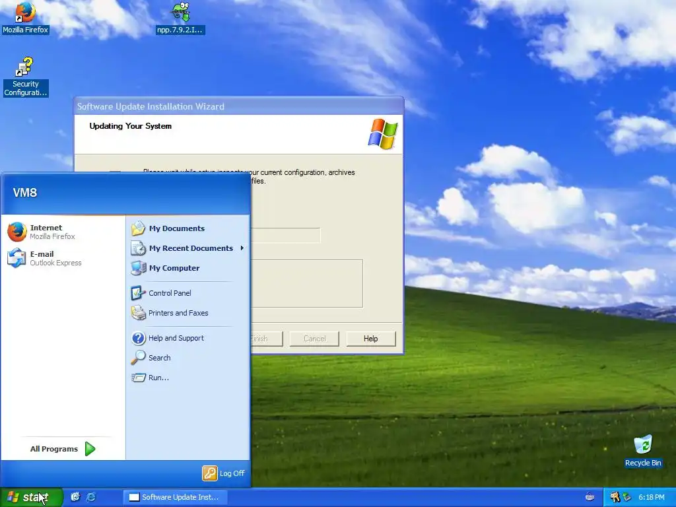Click Software Update Installation Wizard title bar
The width and height of the screenshot is (676, 507).
point(239,106)
